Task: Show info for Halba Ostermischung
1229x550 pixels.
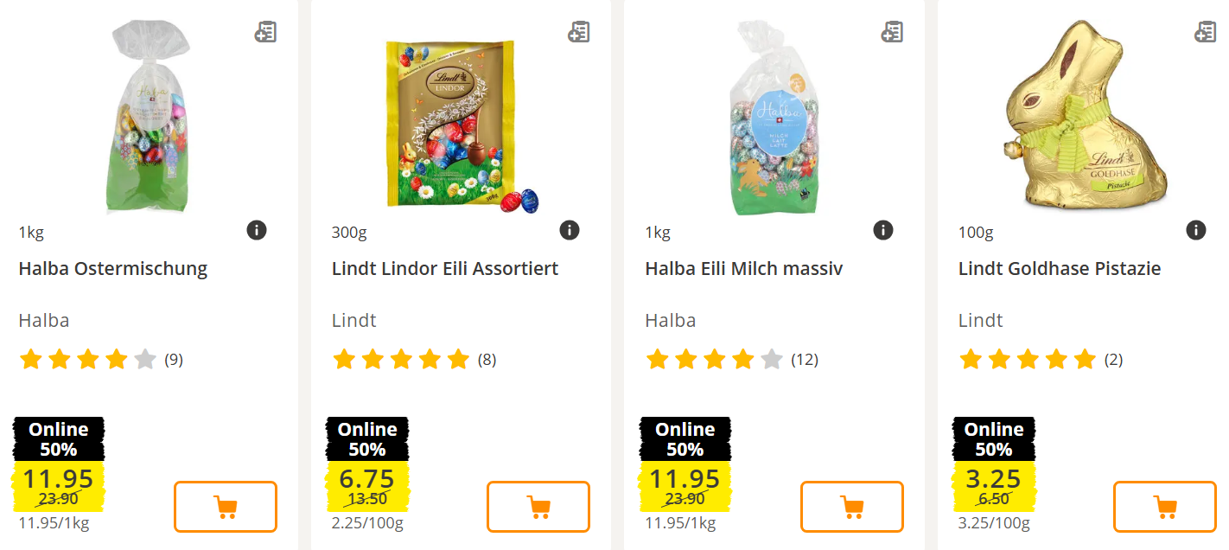Action: click(x=257, y=230)
